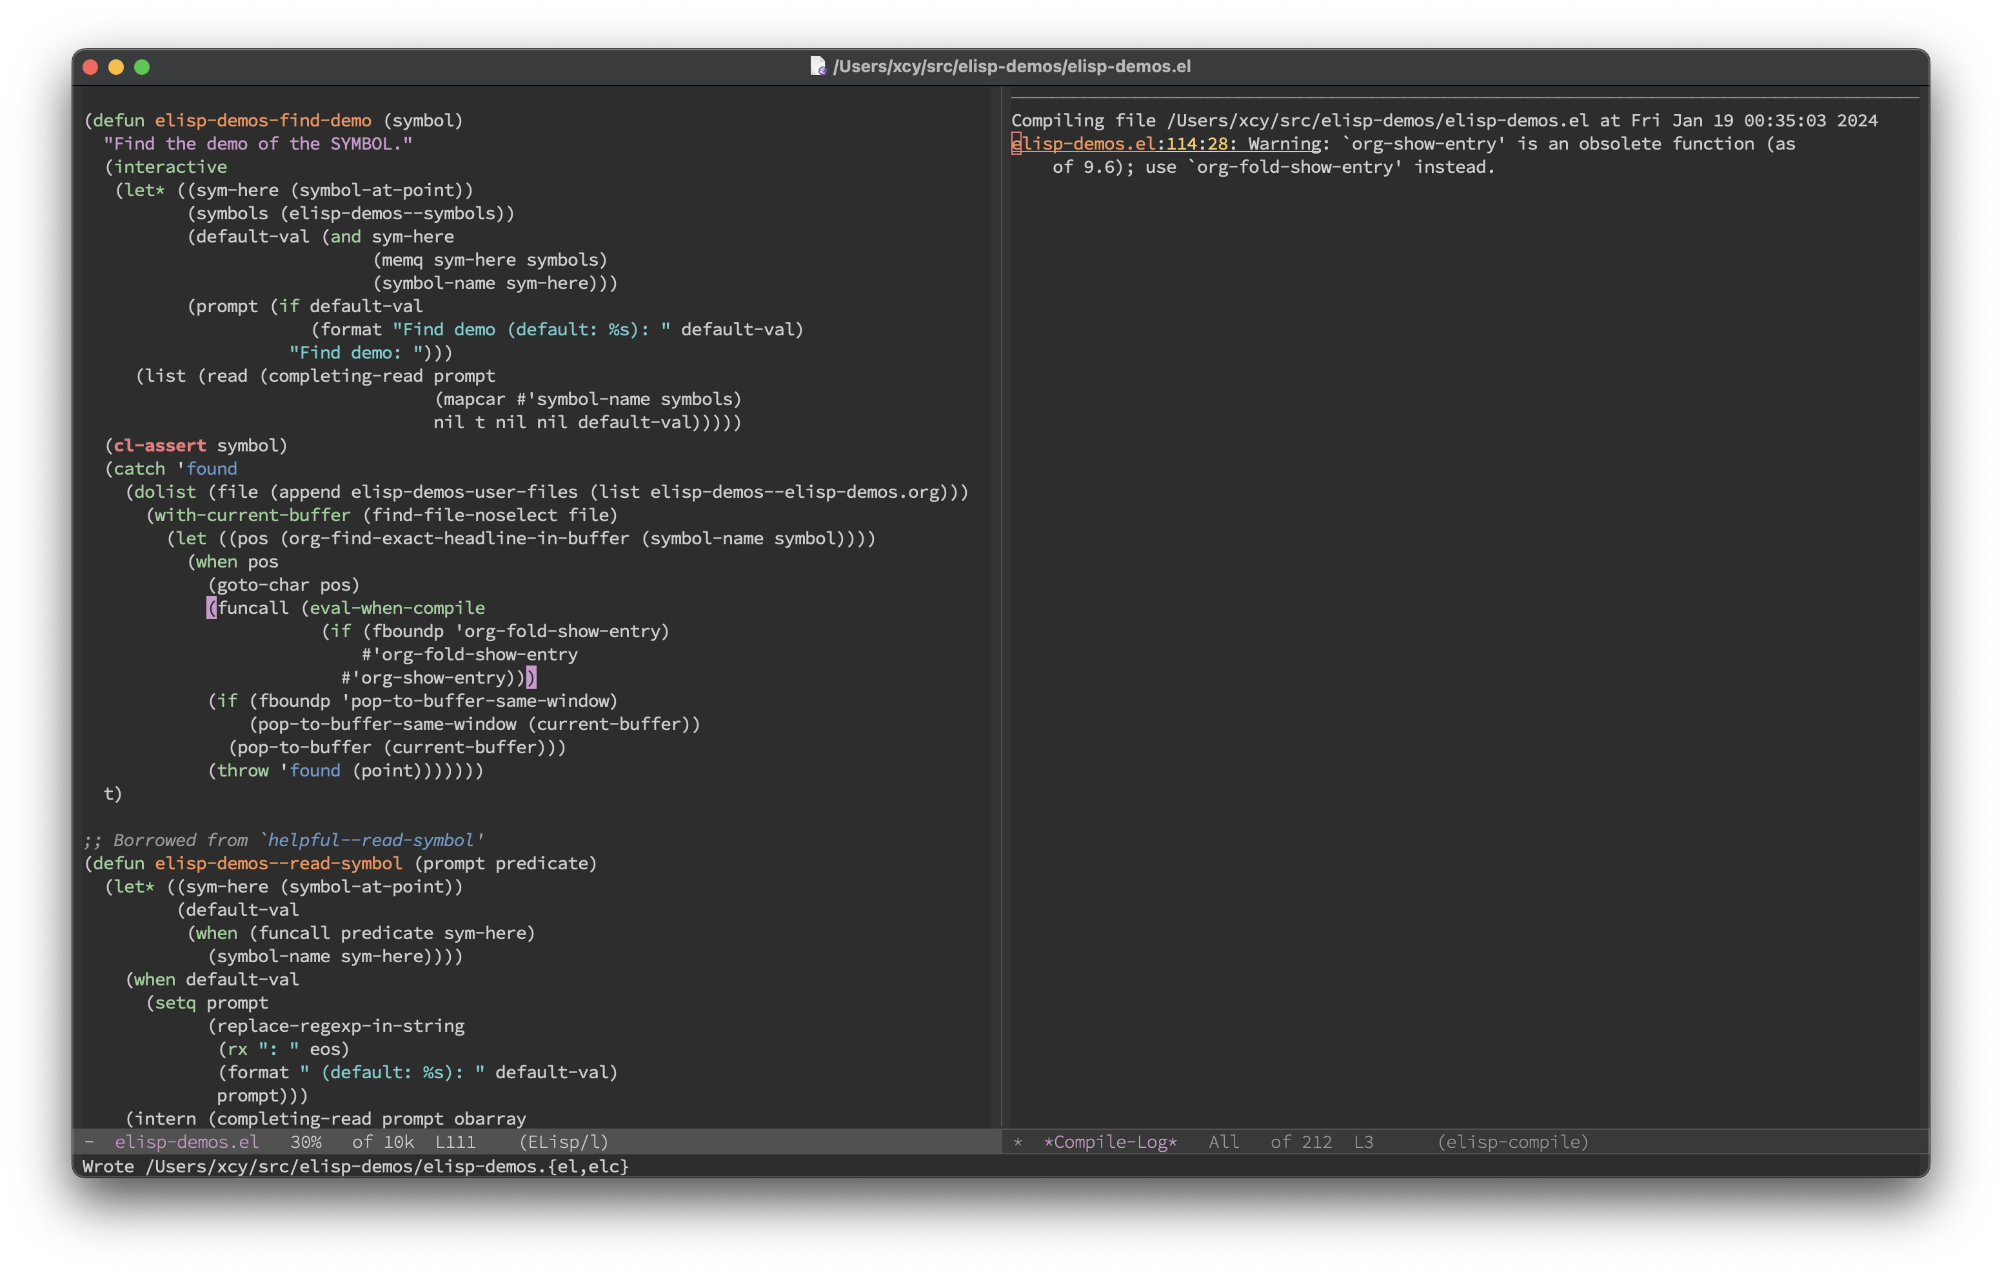Select the '*Compile-Log*' buffer name in mode line

pyautogui.click(x=1111, y=1141)
